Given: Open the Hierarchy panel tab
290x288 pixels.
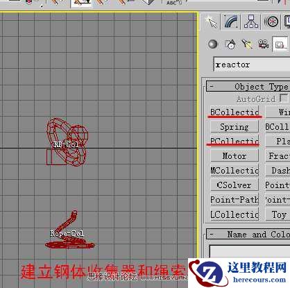Looking at the screenshot, I should pyautogui.click(x=251, y=22).
